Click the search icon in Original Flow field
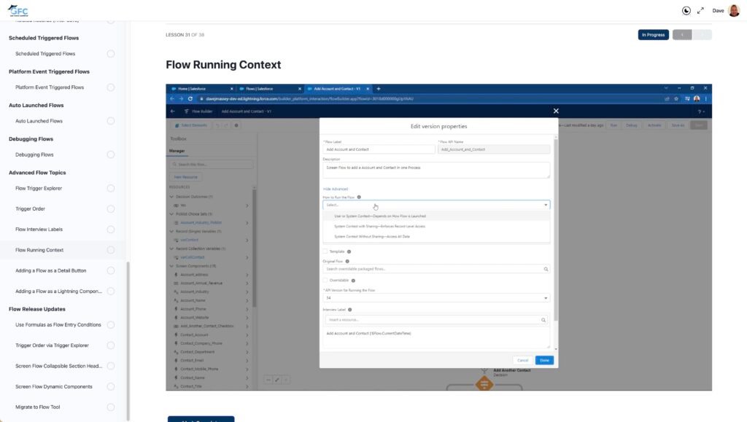747x422 pixels. click(x=546, y=269)
